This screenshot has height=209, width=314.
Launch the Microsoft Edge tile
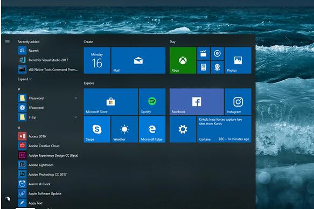[152, 129]
